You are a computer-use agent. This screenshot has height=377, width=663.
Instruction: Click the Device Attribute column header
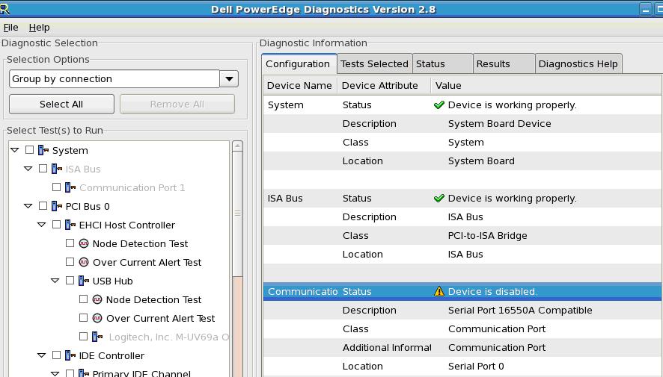coord(384,86)
